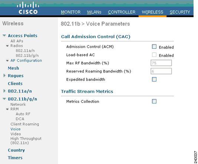The height and width of the screenshot is (164, 198).
Task: Switch to the WLANs tab
Action: [94, 12]
